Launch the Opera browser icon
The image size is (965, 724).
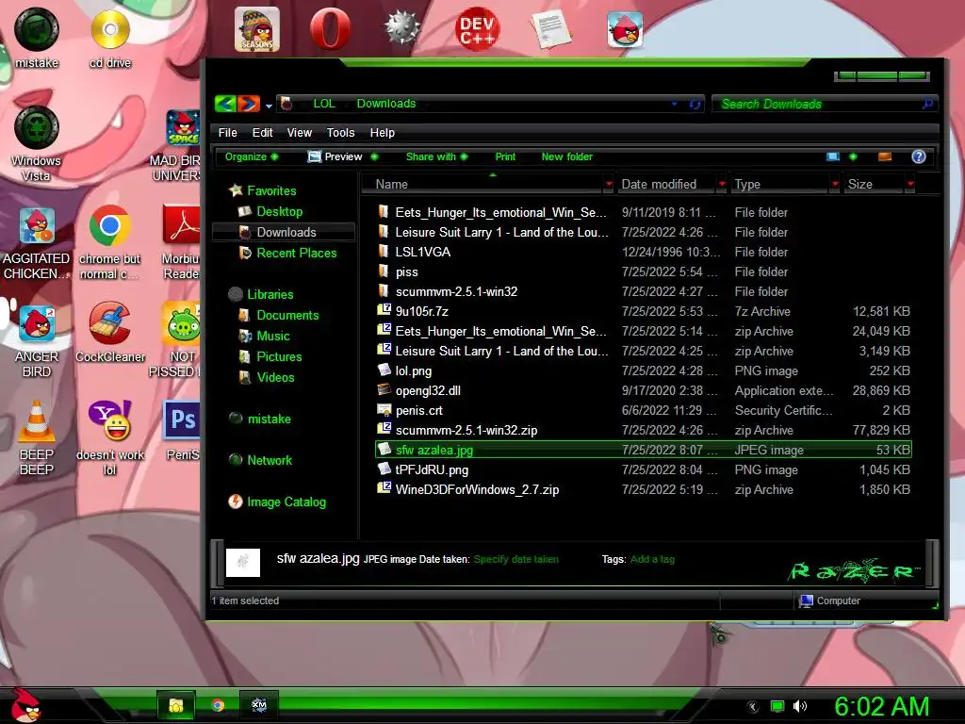click(330, 29)
